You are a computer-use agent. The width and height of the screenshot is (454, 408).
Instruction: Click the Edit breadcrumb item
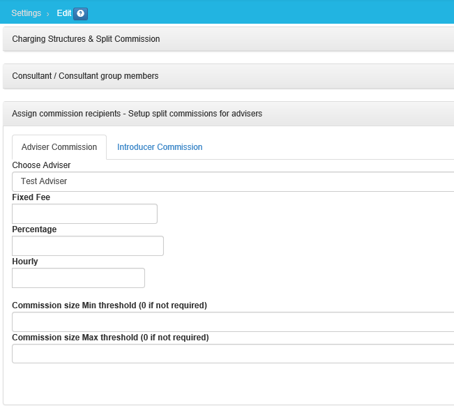63,13
